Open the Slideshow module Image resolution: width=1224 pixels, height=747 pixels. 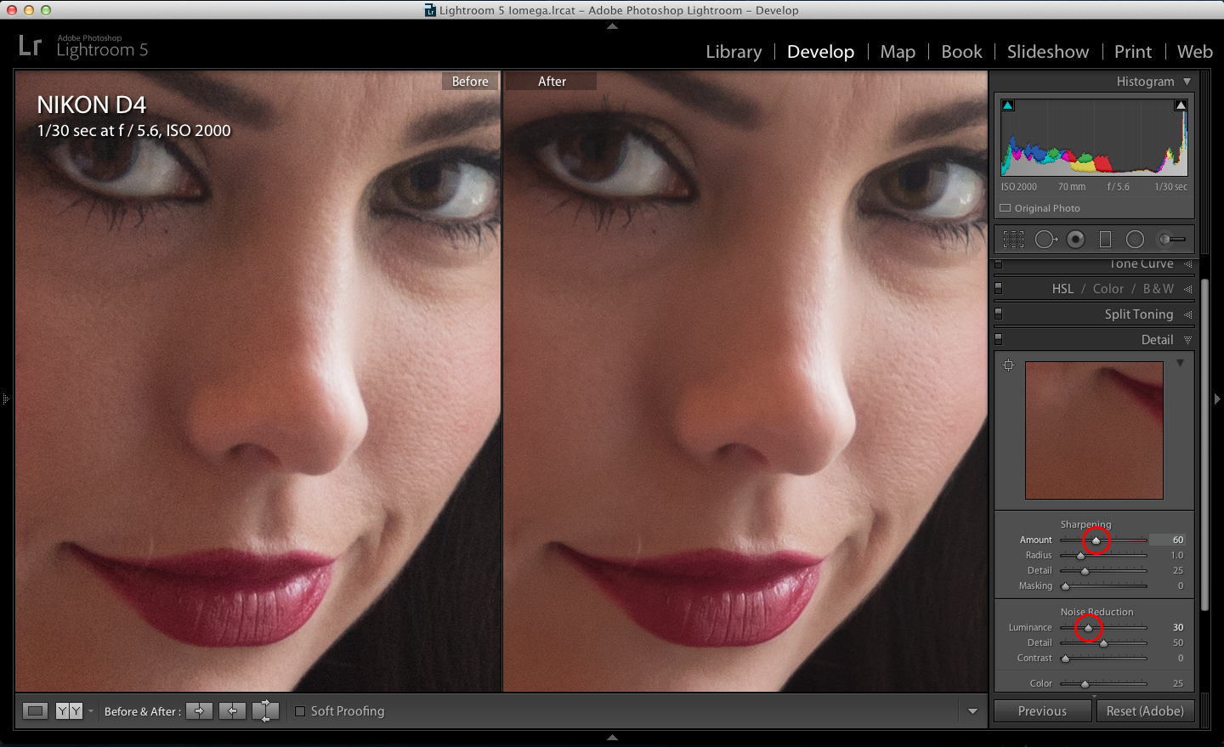[x=1047, y=52]
